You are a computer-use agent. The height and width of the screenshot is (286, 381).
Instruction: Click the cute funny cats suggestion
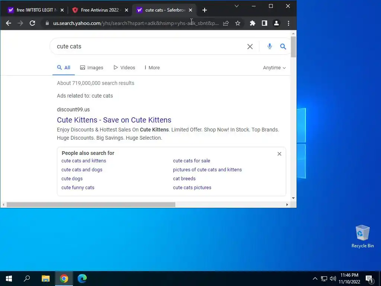pyautogui.click(x=78, y=188)
